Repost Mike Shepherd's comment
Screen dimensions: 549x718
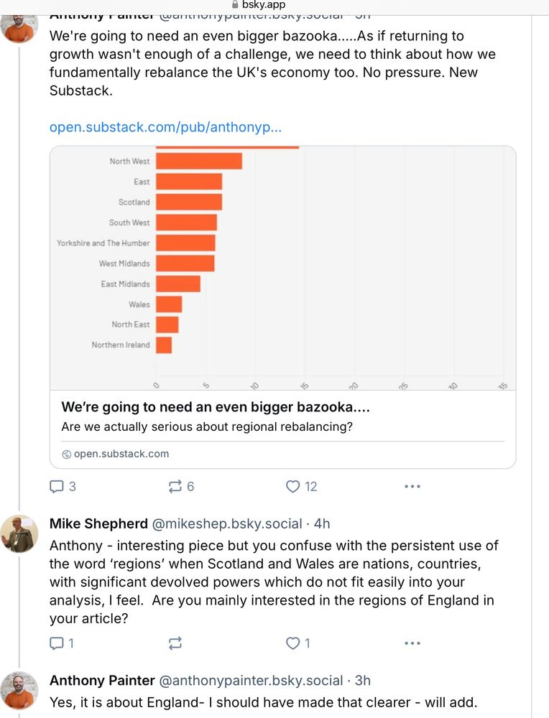[x=175, y=643]
